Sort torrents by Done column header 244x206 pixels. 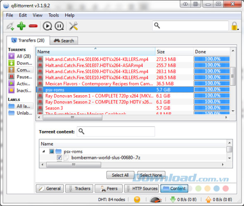pos(212,51)
